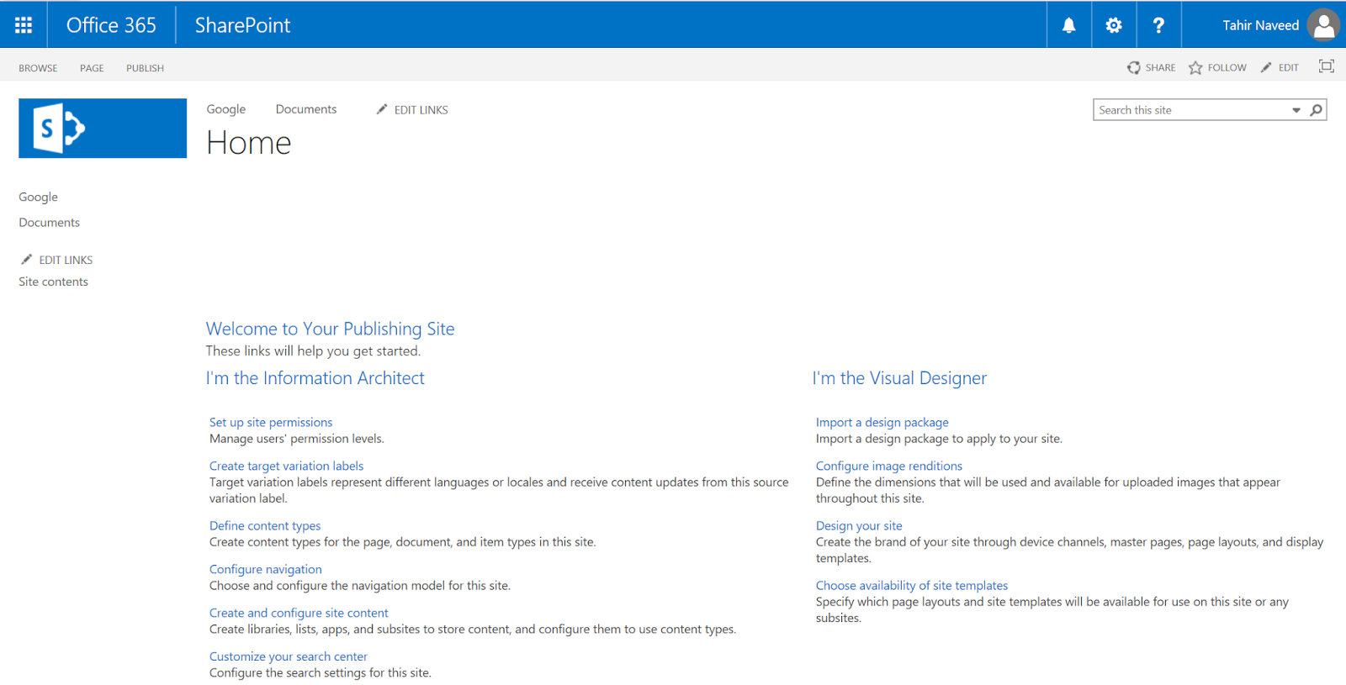Viewport: 1346px width, 685px height.
Task: Open Create and configure site content link
Action: (299, 613)
